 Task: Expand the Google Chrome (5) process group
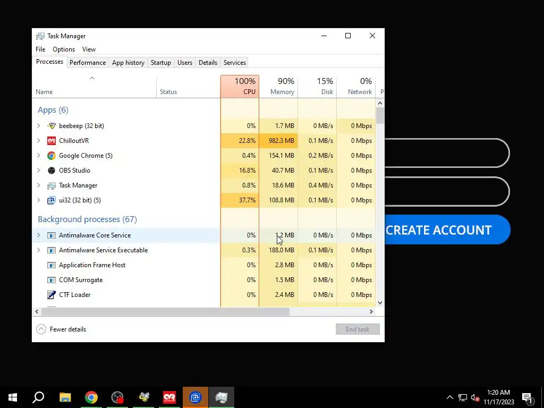tap(38, 156)
